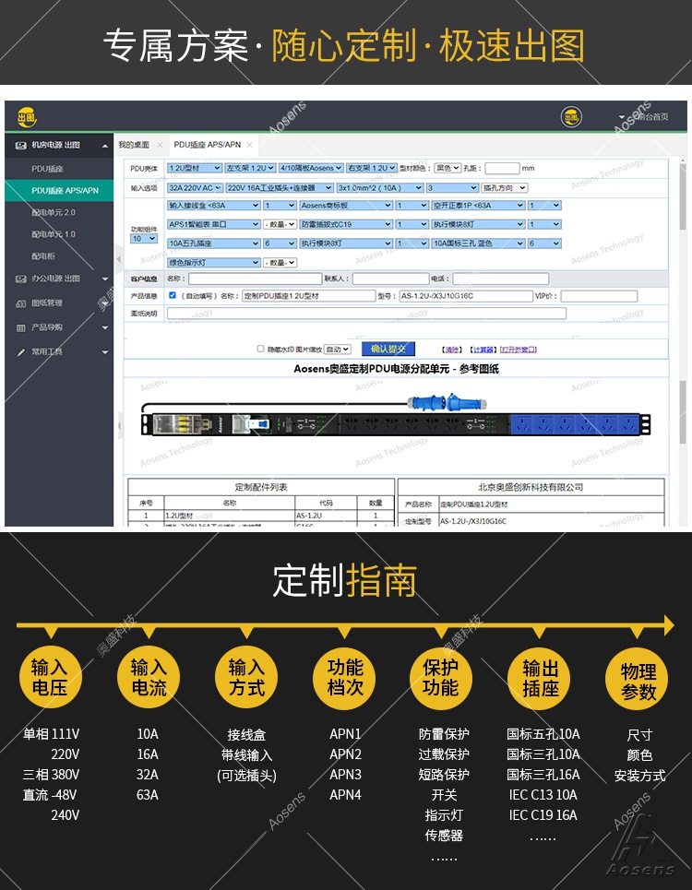Select PDU插座 in the sidebar

pyautogui.click(x=59, y=169)
